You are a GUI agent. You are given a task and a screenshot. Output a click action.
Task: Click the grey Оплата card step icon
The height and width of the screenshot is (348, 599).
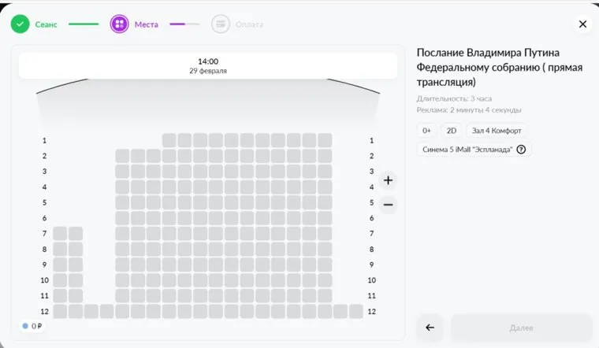(221, 24)
